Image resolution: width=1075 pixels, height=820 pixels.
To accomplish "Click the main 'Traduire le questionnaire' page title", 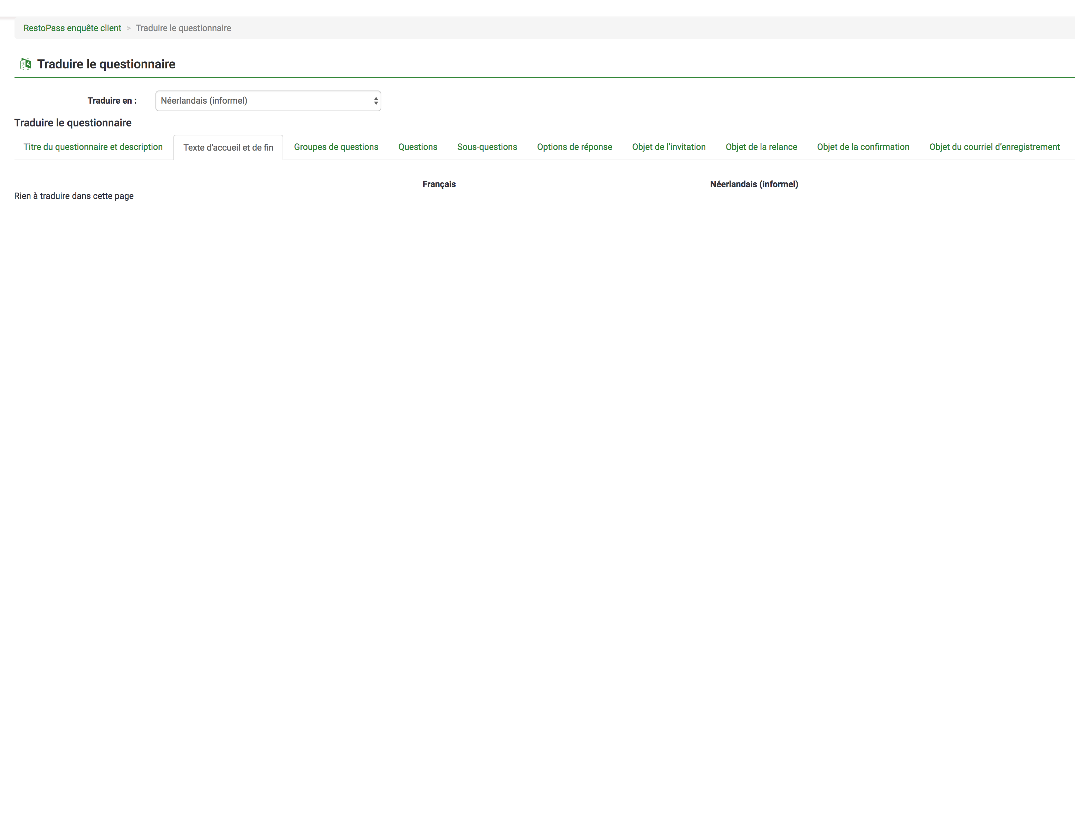I will pyautogui.click(x=106, y=64).
